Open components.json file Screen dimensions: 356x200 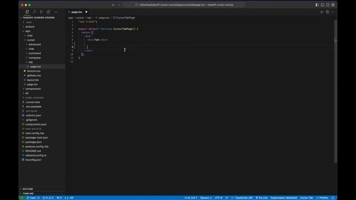pyautogui.click(x=36, y=124)
